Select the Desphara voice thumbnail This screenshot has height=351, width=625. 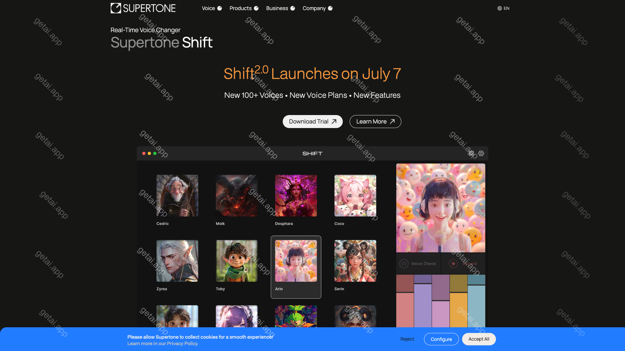[x=296, y=196]
